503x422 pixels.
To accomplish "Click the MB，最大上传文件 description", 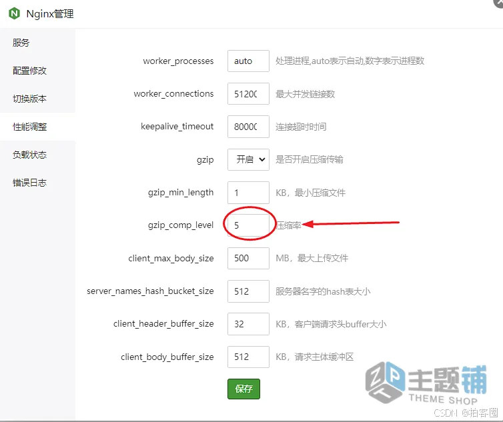I will pos(312,258).
